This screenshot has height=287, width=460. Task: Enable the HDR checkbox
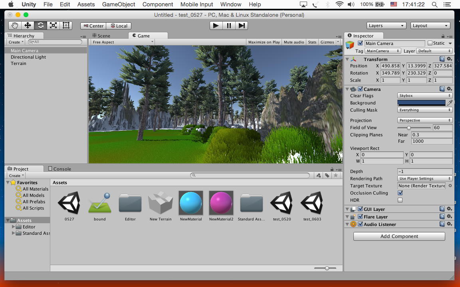[400, 200]
